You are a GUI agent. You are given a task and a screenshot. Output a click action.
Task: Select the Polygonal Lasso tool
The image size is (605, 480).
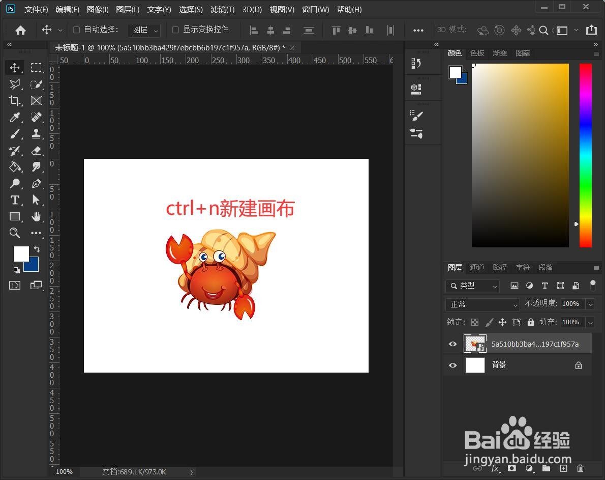pos(15,84)
